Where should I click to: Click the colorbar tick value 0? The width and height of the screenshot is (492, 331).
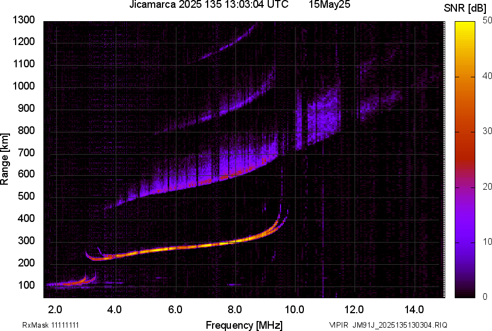[485, 297]
